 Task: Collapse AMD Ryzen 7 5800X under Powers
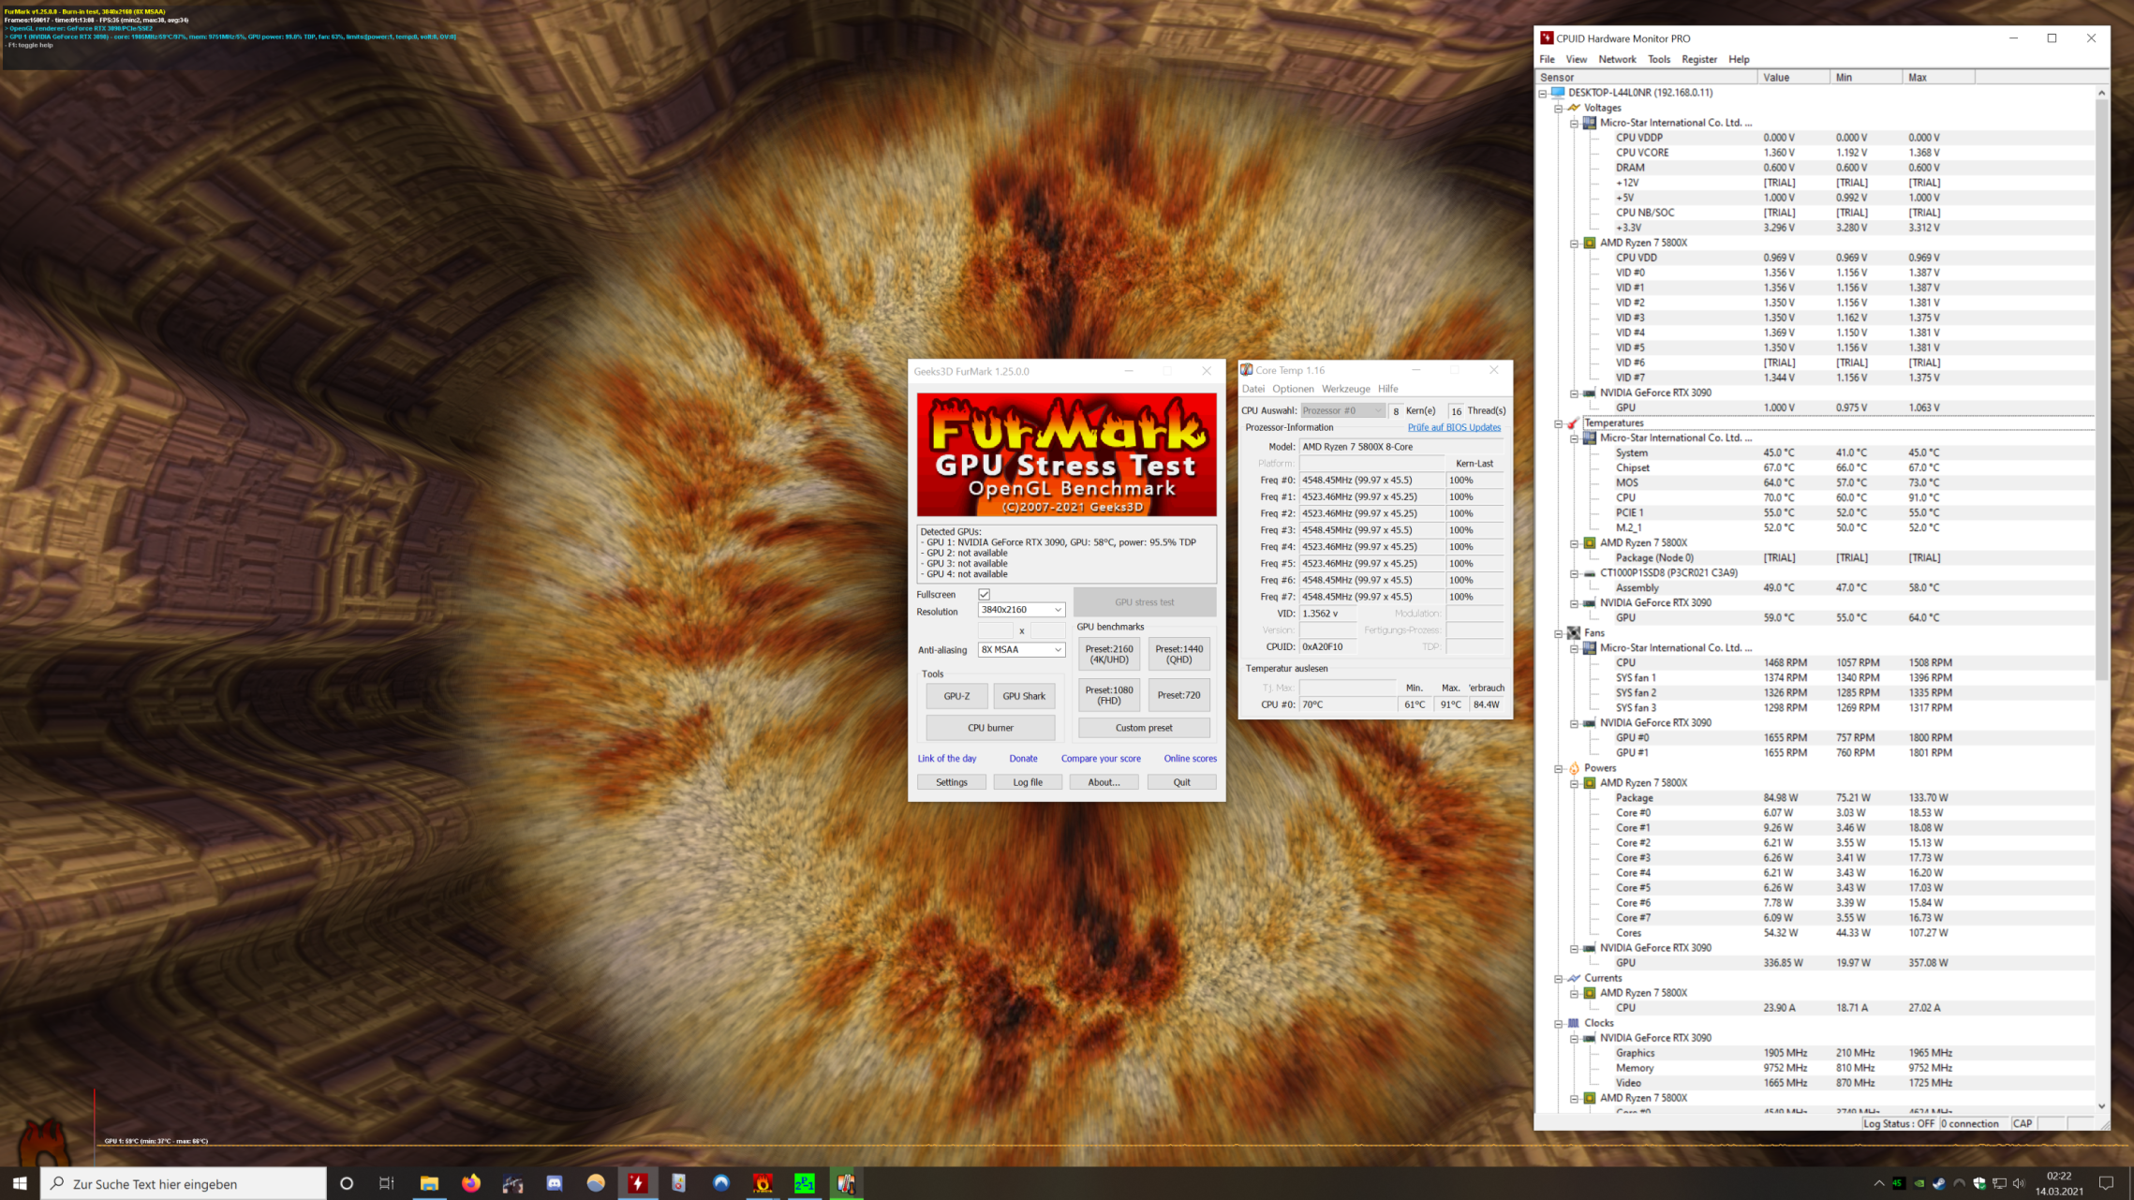tap(1574, 783)
